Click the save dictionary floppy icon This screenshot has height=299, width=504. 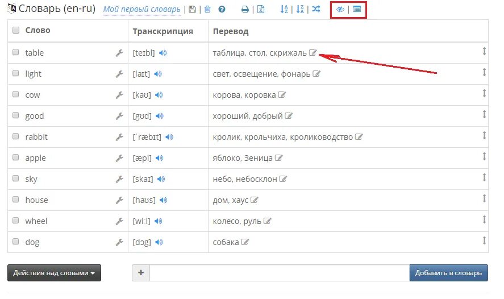point(192,9)
